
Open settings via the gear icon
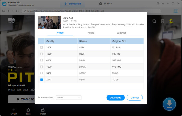click(x=158, y=4)
